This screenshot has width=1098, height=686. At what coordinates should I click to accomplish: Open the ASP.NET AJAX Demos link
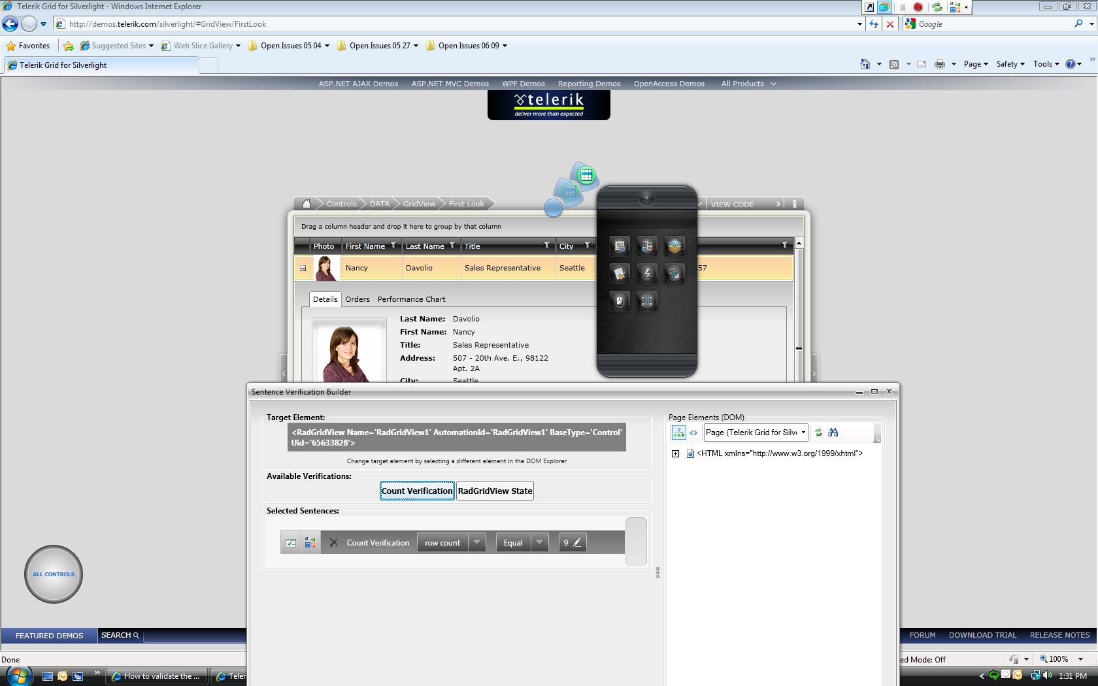(x=358, y=84)
